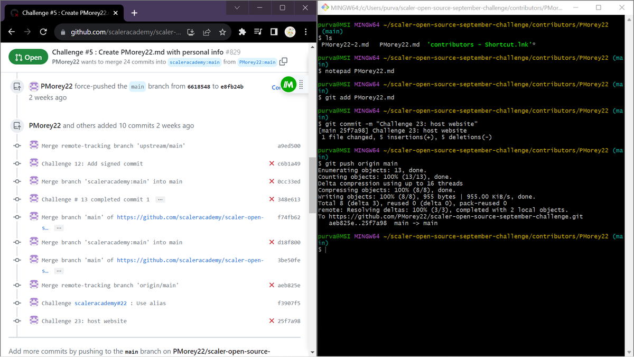
Task: Check failed status X for commit 25f7a98
Action: pos(272,321)
